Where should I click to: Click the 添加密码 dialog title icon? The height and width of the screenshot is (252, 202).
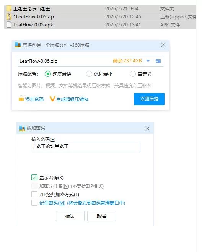click(x=22, y=128)
